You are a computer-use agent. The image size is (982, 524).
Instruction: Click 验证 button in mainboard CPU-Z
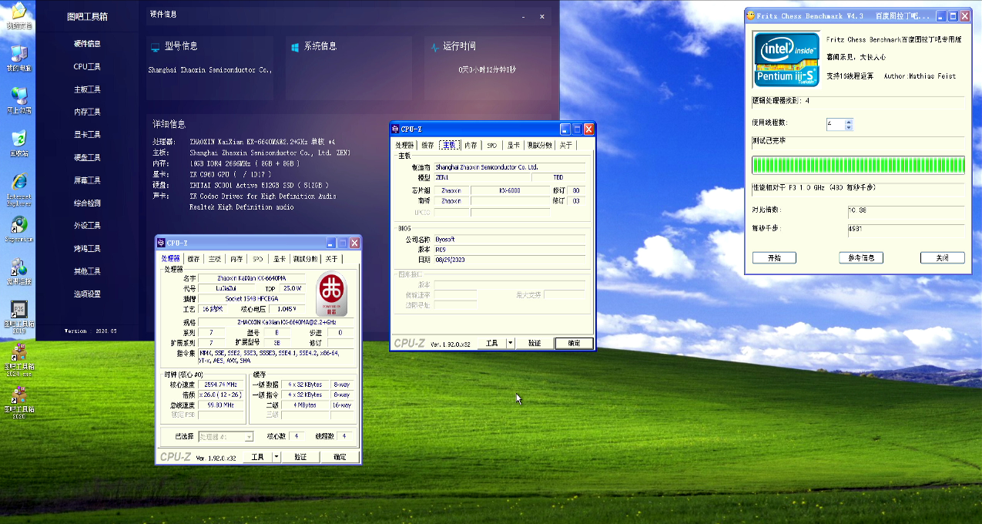535,343
